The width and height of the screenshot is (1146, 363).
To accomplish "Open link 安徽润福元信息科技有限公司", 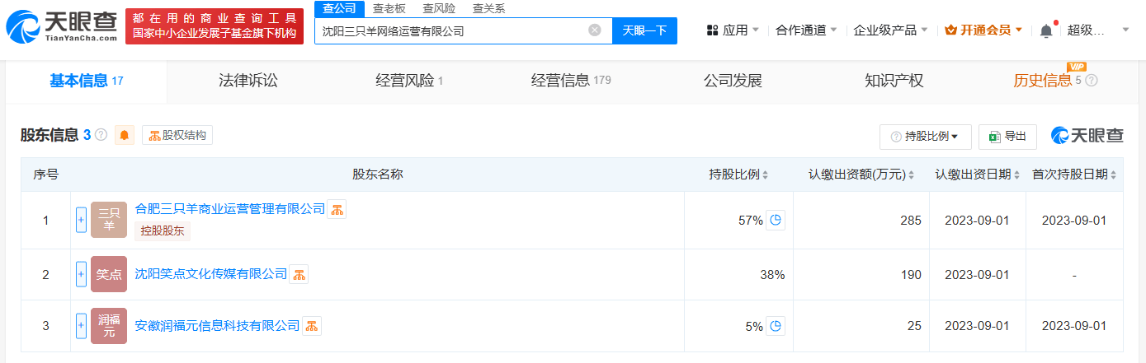I will (217, 326).
